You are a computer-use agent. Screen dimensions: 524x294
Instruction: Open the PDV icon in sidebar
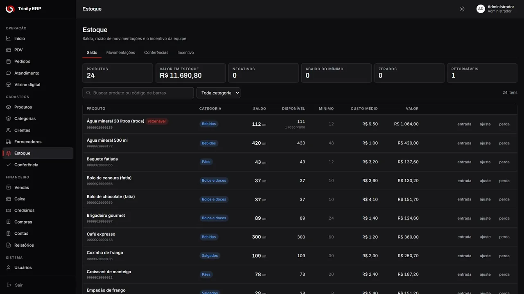(x=9, y=50)
